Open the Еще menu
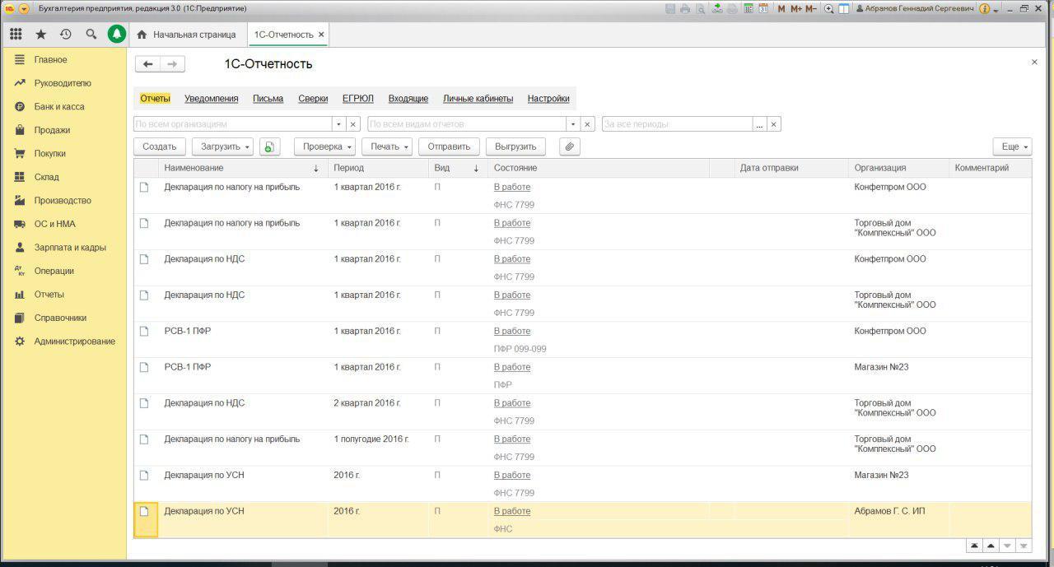This screenshot has width=1054, height=567. pos(1013,146)
